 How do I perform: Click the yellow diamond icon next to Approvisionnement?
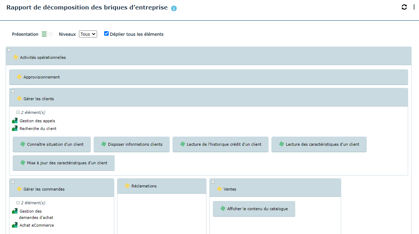click(x=19, y=77)
